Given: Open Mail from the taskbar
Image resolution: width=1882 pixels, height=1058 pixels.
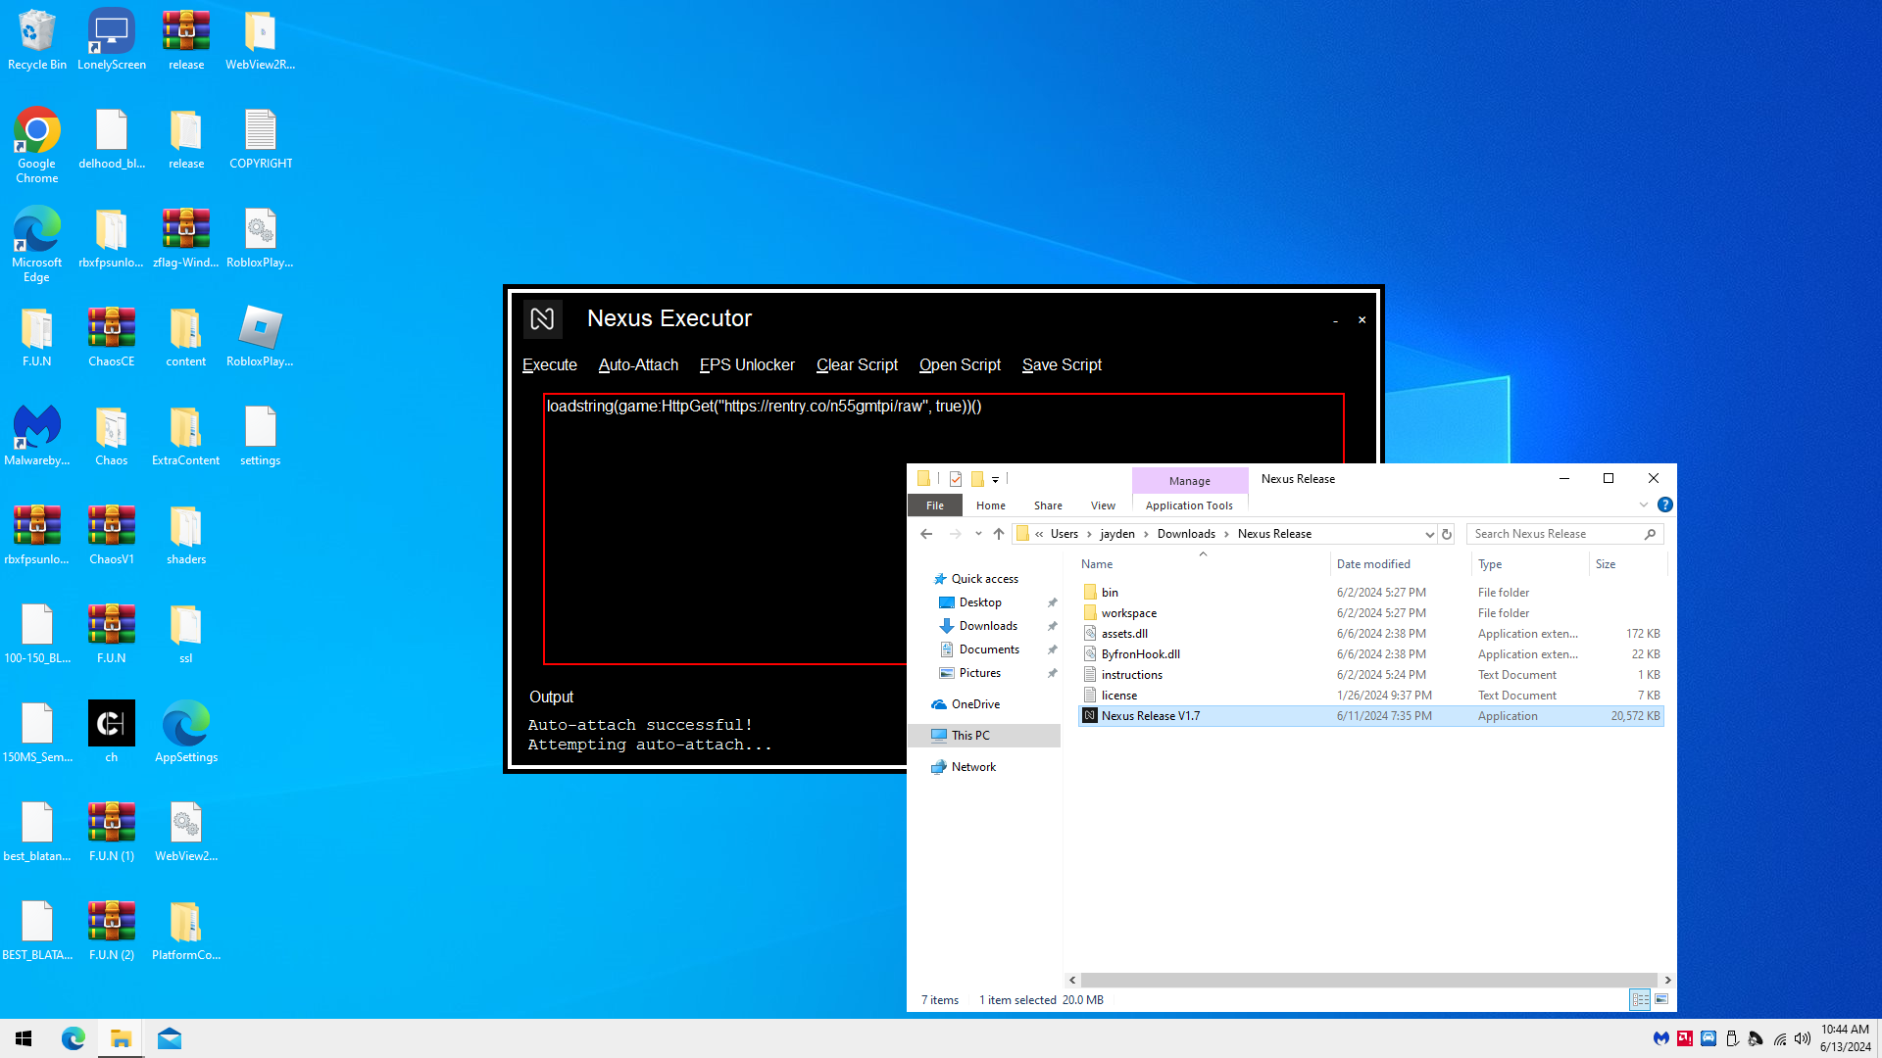Looking at the screenshot, I should tap(170, 1038).
